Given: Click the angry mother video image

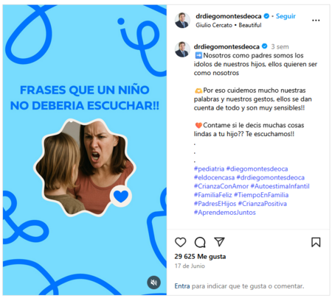Looking at the screenshot, I should coord(85,167).
